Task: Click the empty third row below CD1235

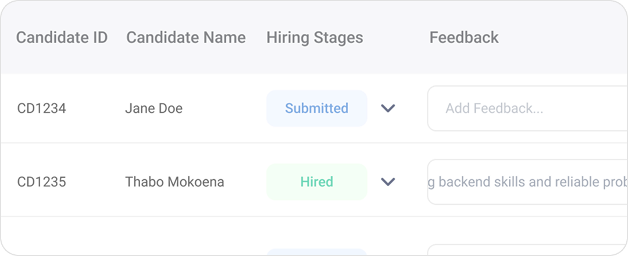Action: (x=116, y=239)
